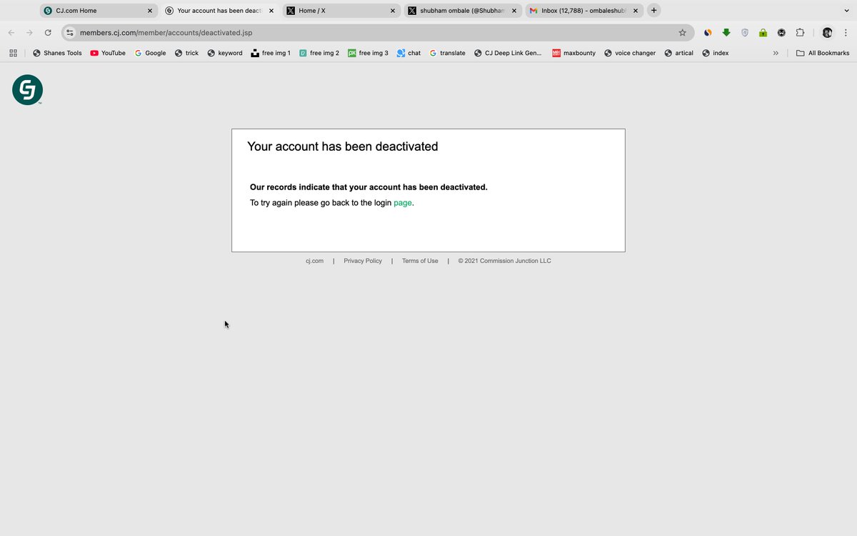Open the green download arrow extension
Screen dimensions: 857x536
pyautogui.click(x=726, y=33)
